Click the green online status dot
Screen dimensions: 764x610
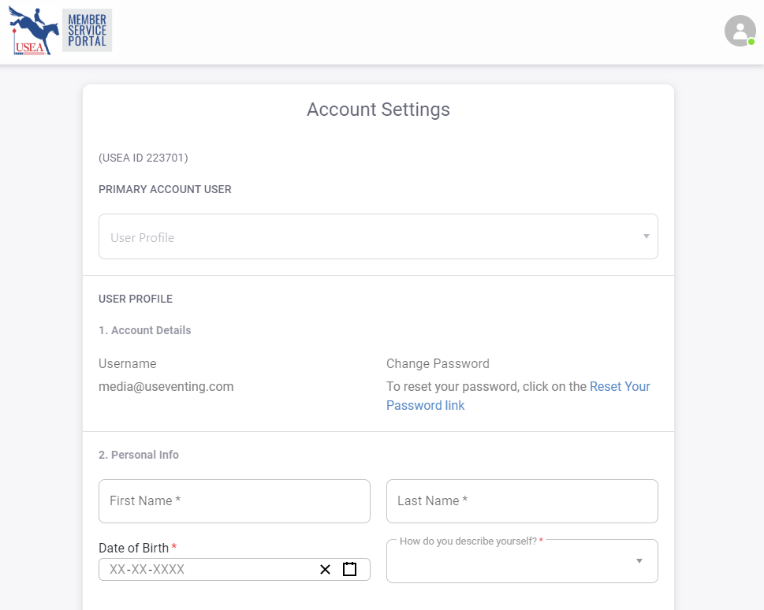[x=751, y=42]
